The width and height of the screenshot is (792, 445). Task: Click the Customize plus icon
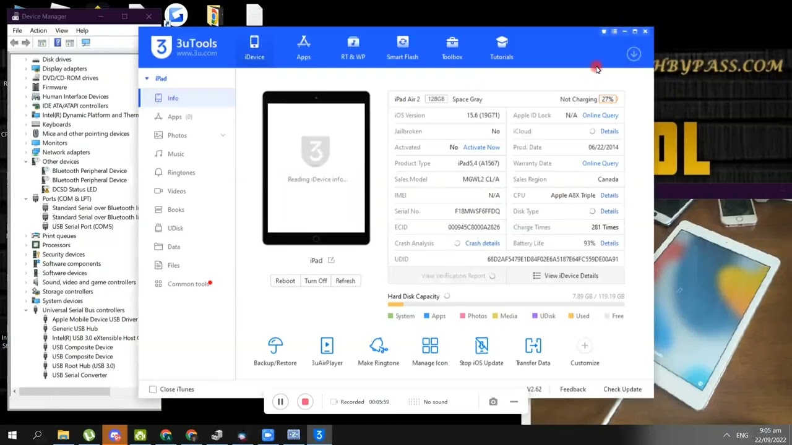[585, 346]
